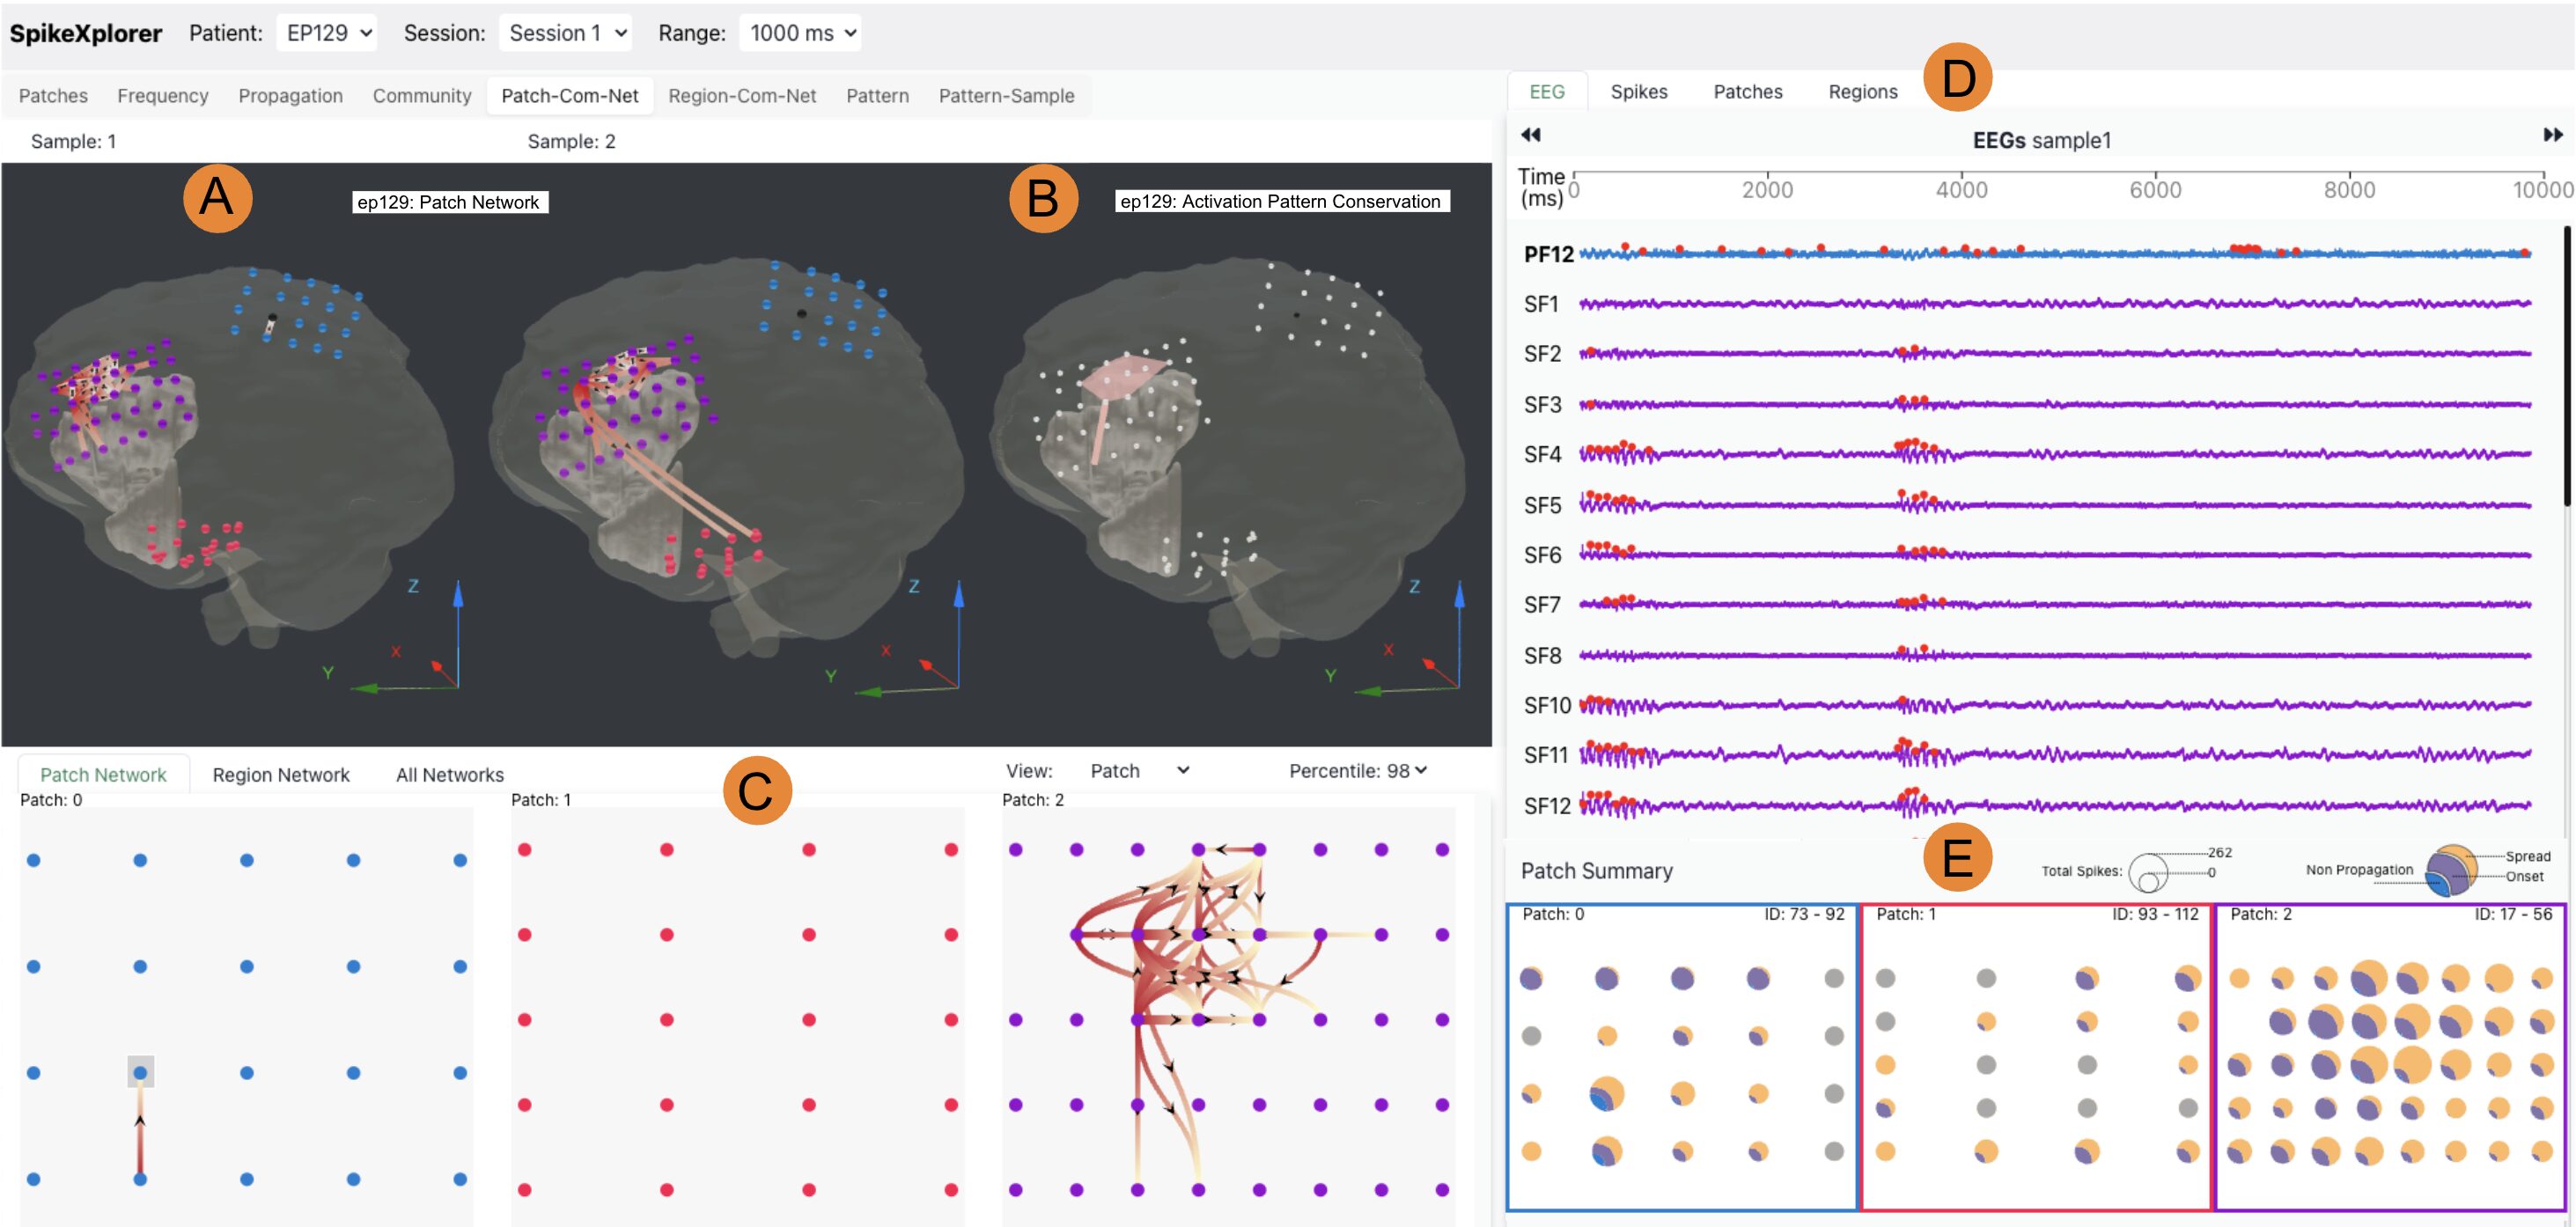Switch to the Region-Com-Net tab

[x=743, y=95]
